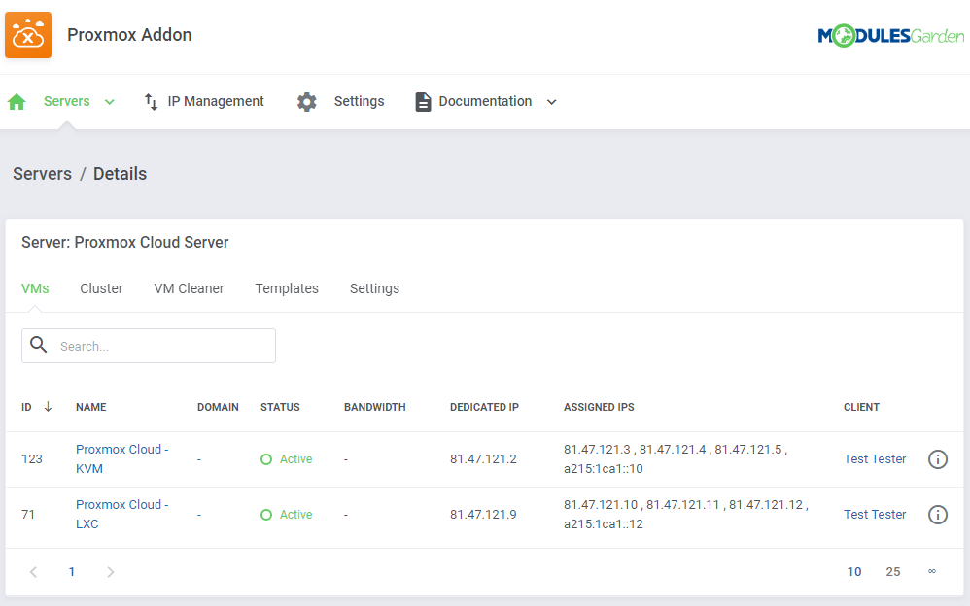Click ASSIGNED IPS column header
Screen dimensions: 970x606
click(x=598, y=407)
